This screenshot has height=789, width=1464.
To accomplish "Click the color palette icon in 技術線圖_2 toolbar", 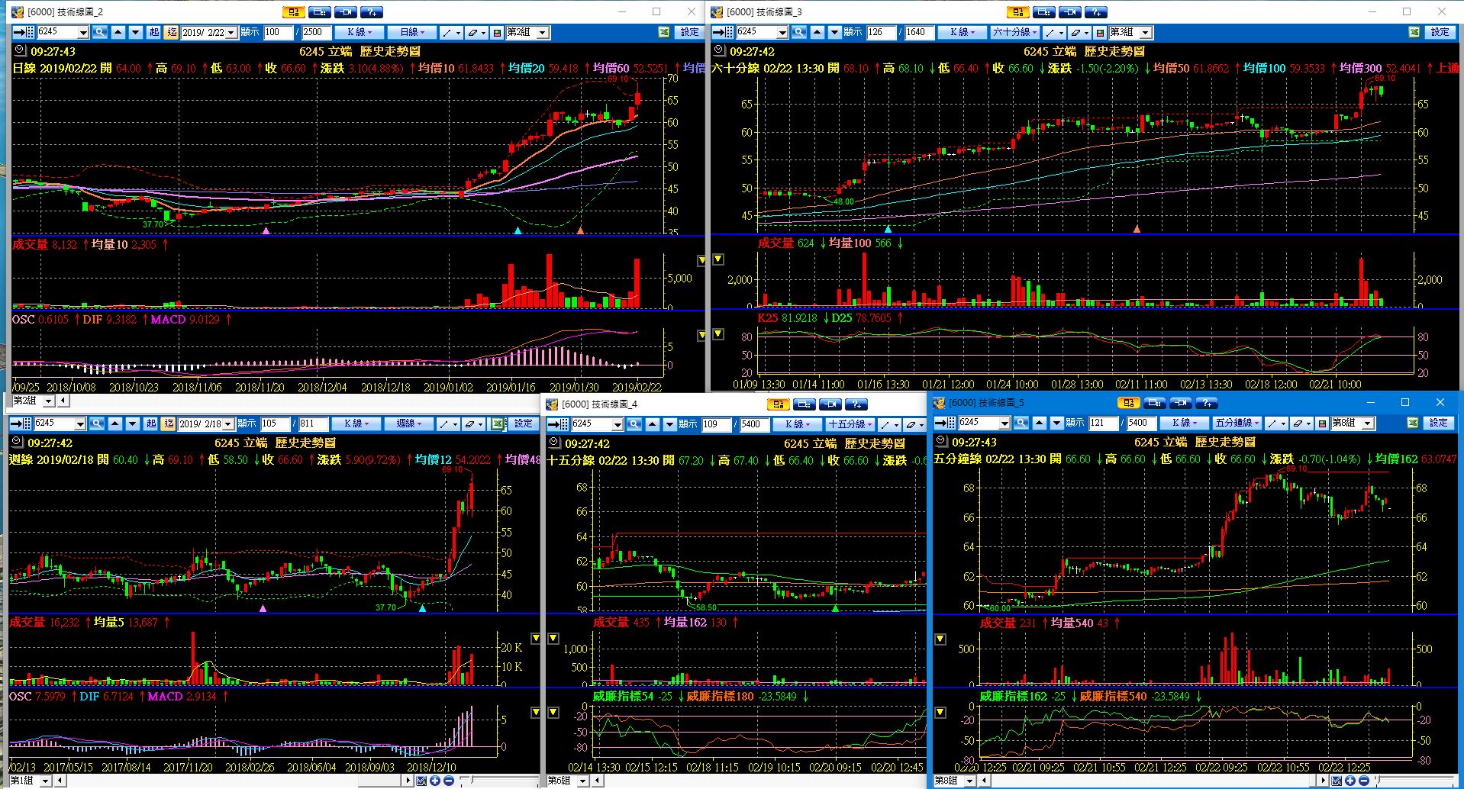I will tap(498, 32).
